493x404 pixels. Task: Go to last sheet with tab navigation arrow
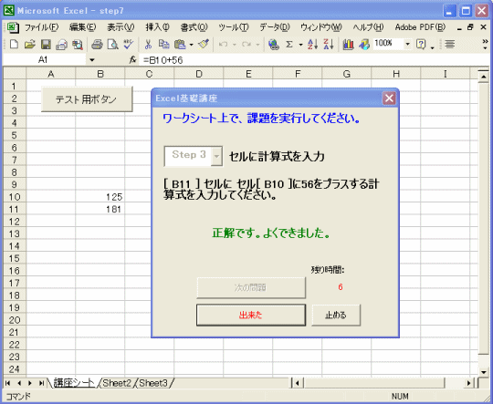tap(41, 383)
